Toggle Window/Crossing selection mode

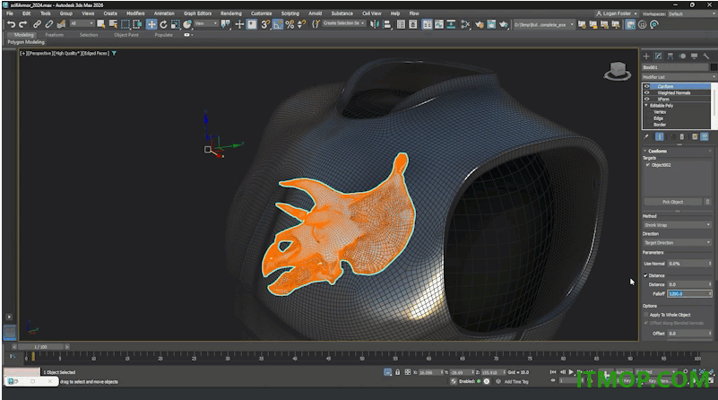137,24
